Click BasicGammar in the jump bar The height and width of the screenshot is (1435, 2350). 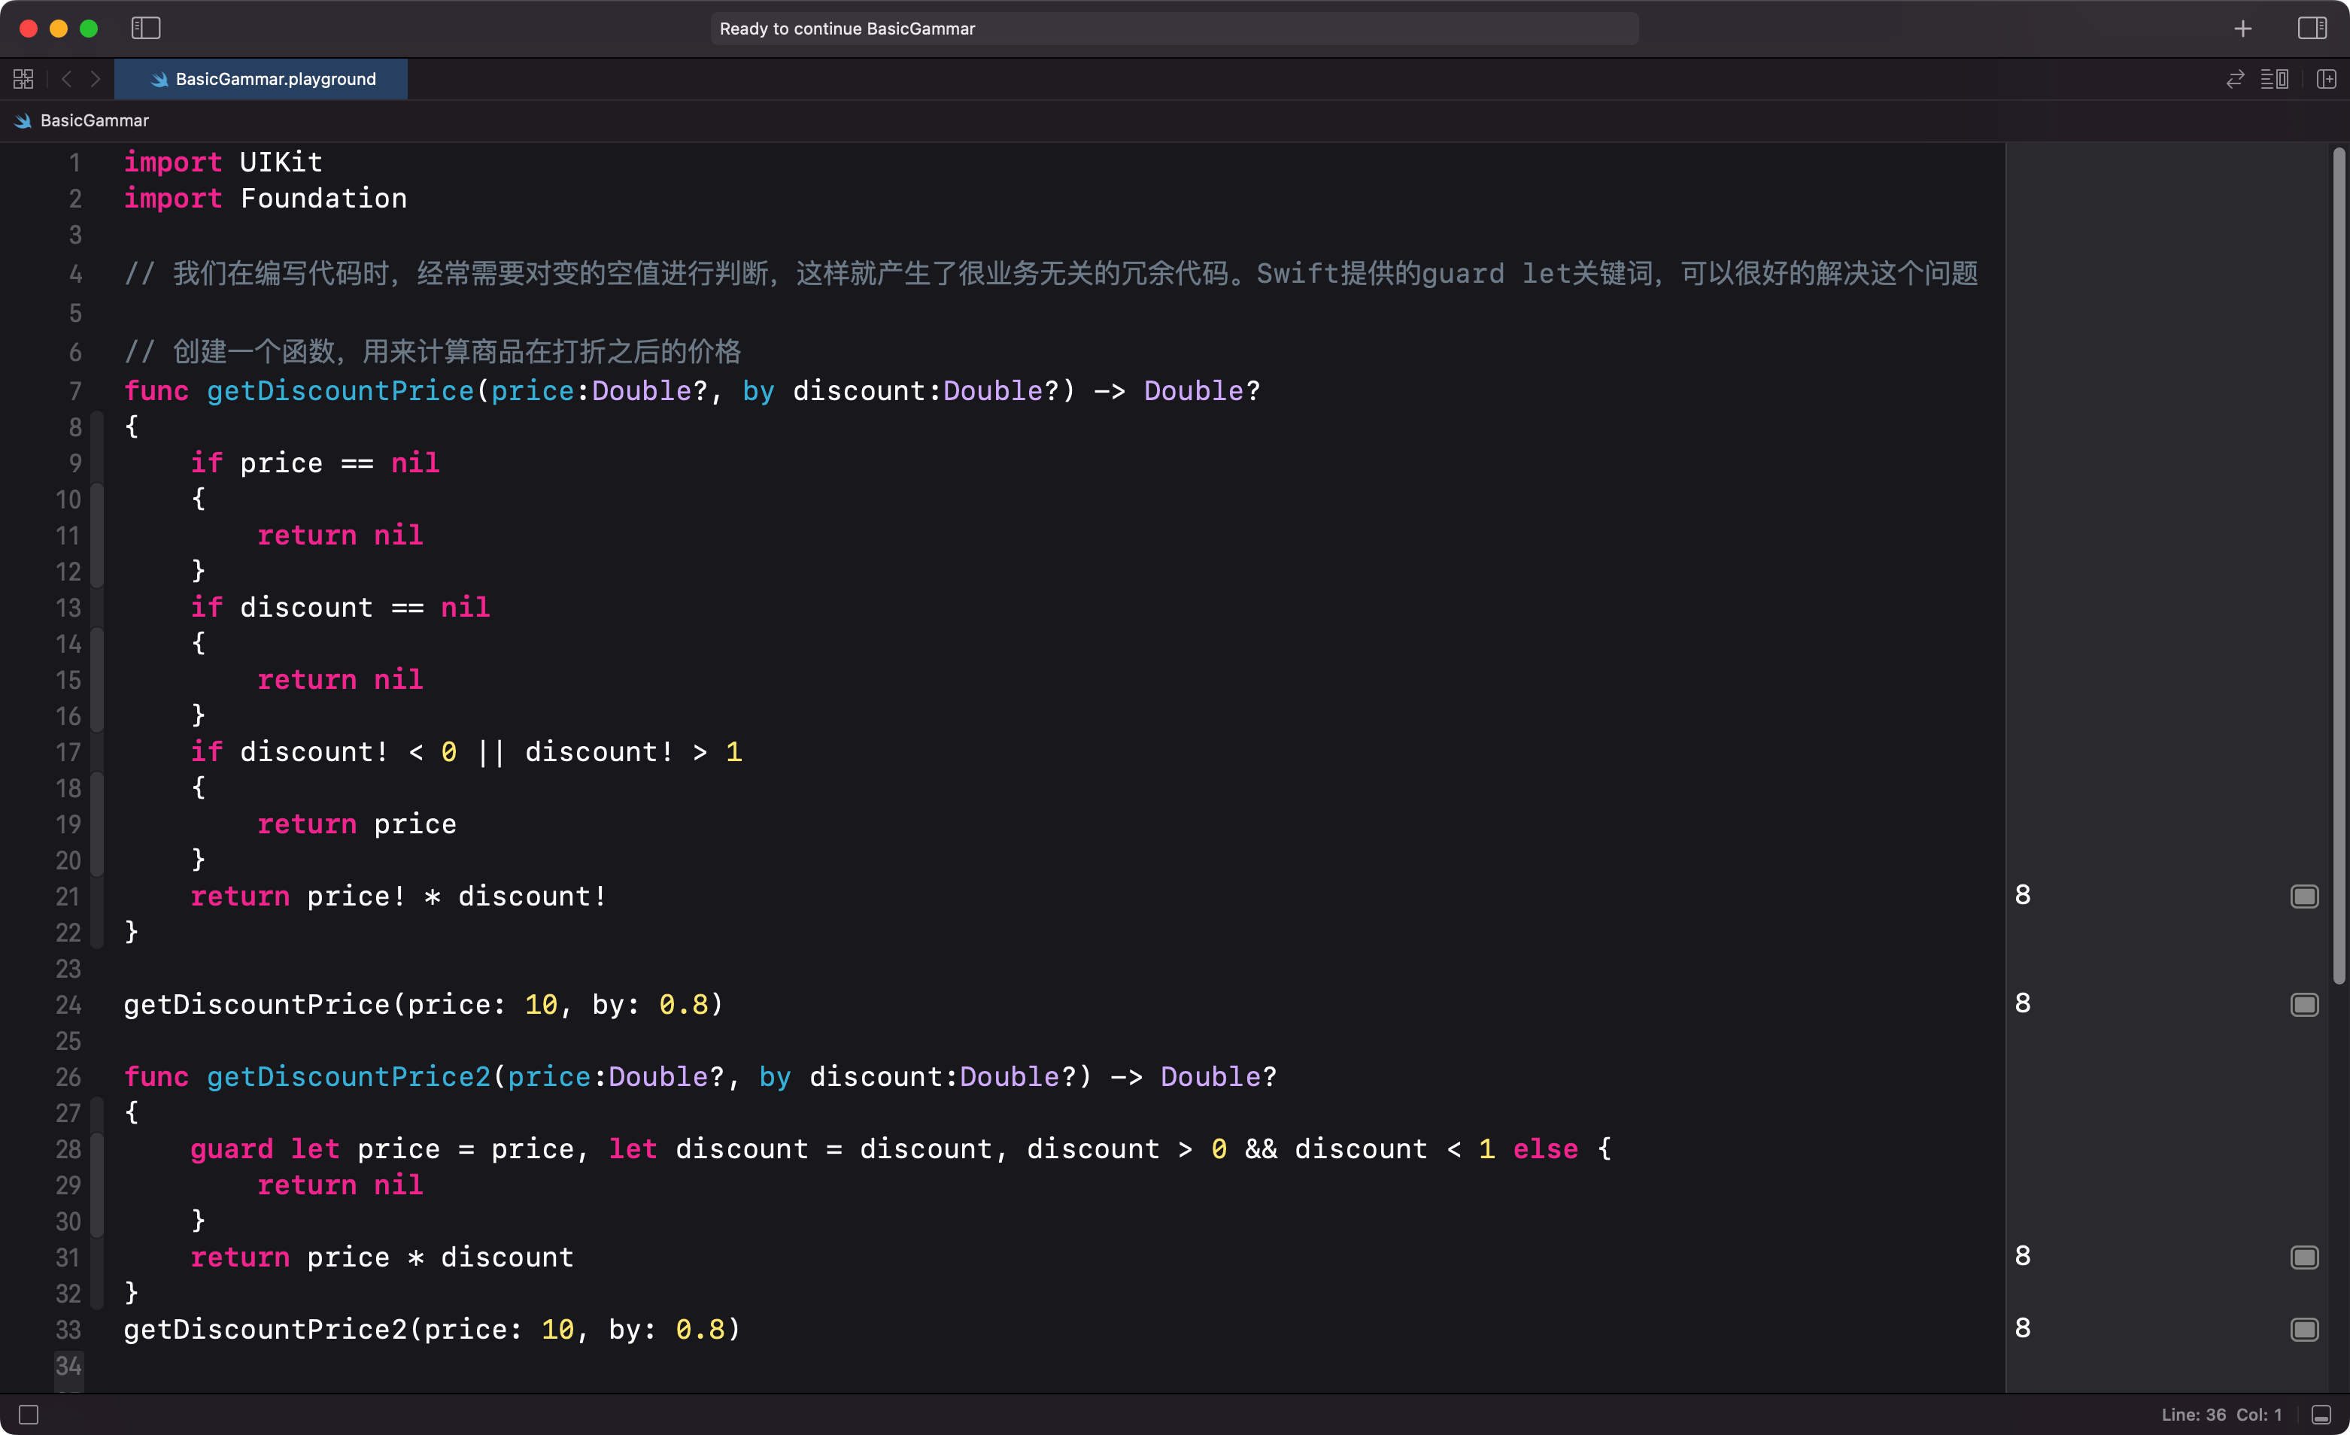point(95,121)
